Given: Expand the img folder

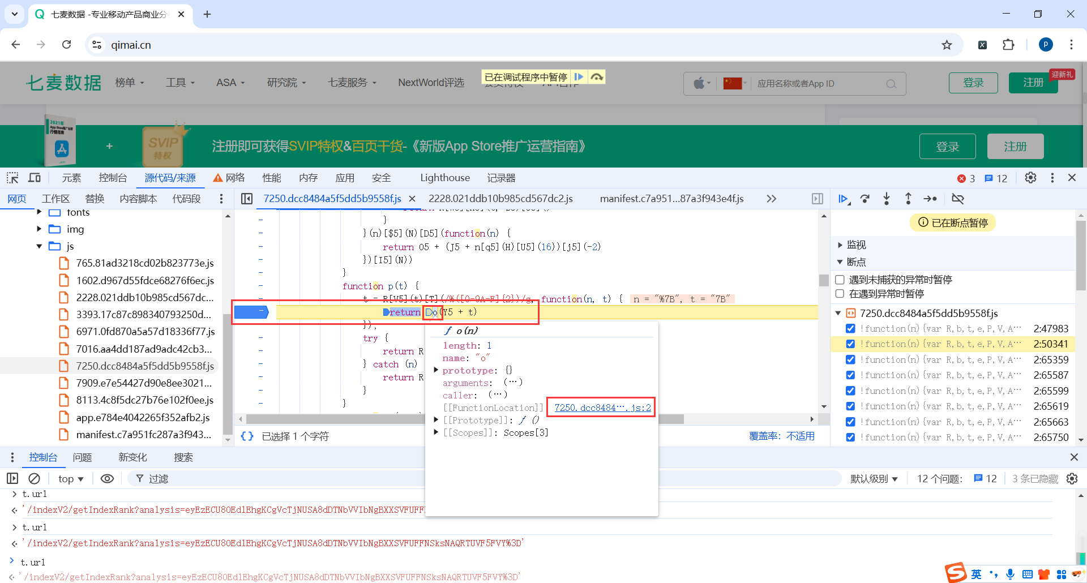Looking at the screenshot, I should tap(39, 229).
